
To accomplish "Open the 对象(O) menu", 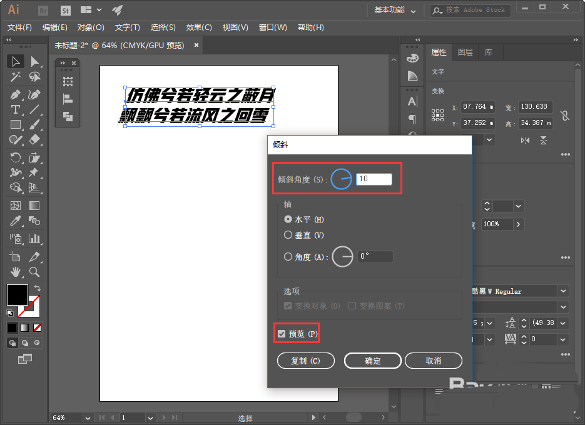I will 91,27.
